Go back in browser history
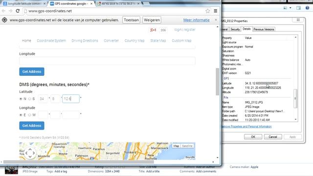313x176 pixels. click(x=3, y=11)
